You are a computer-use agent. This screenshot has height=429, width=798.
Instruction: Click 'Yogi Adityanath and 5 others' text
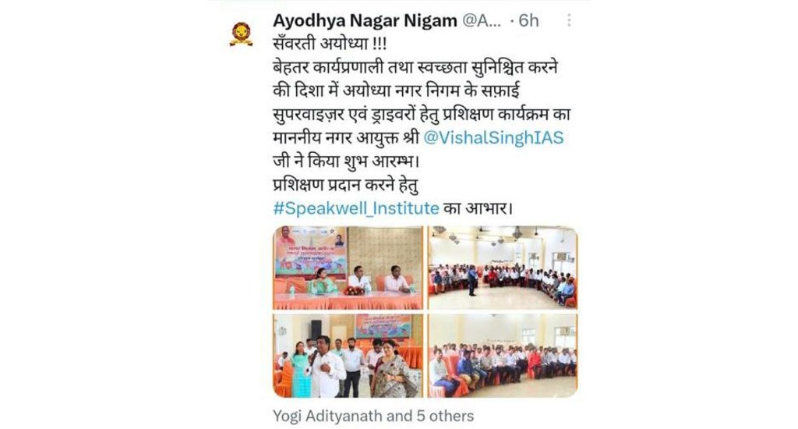[x=373, y=416]
